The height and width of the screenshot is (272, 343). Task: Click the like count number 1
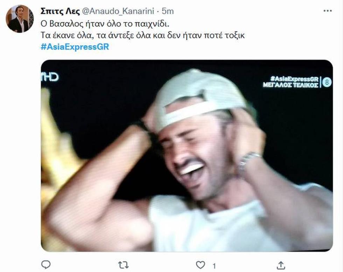click(x=214, y=266)
